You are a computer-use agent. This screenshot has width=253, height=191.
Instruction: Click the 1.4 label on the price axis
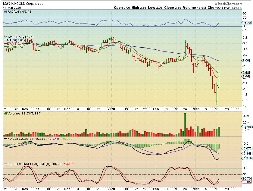[245, 106]
